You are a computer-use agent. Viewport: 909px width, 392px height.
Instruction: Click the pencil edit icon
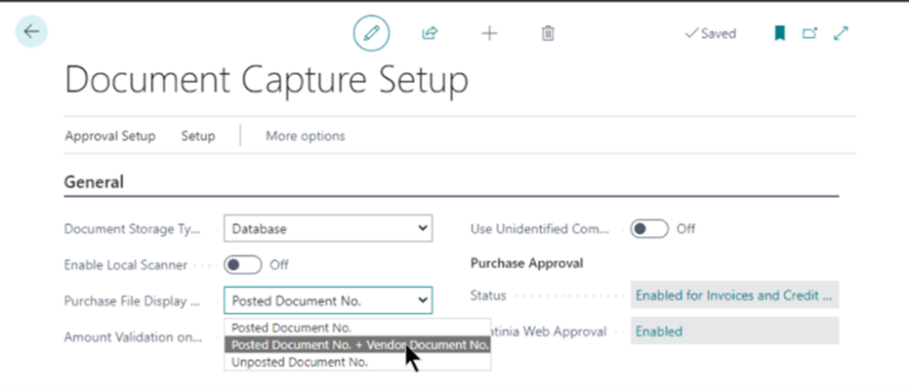pos(371,33)
